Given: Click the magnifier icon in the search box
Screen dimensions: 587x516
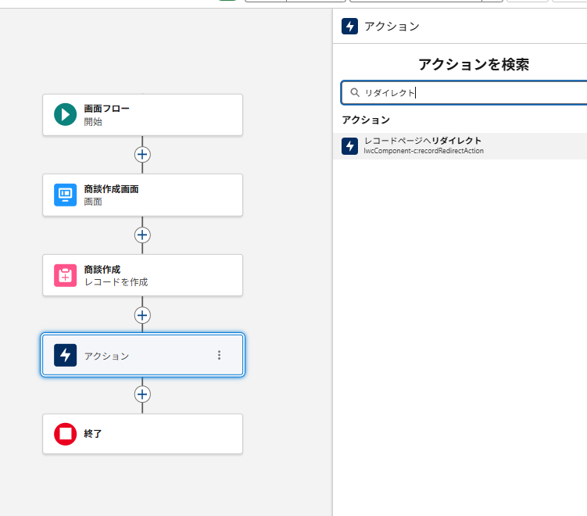Looking at the screenshot, I should [x=355, y=92].
